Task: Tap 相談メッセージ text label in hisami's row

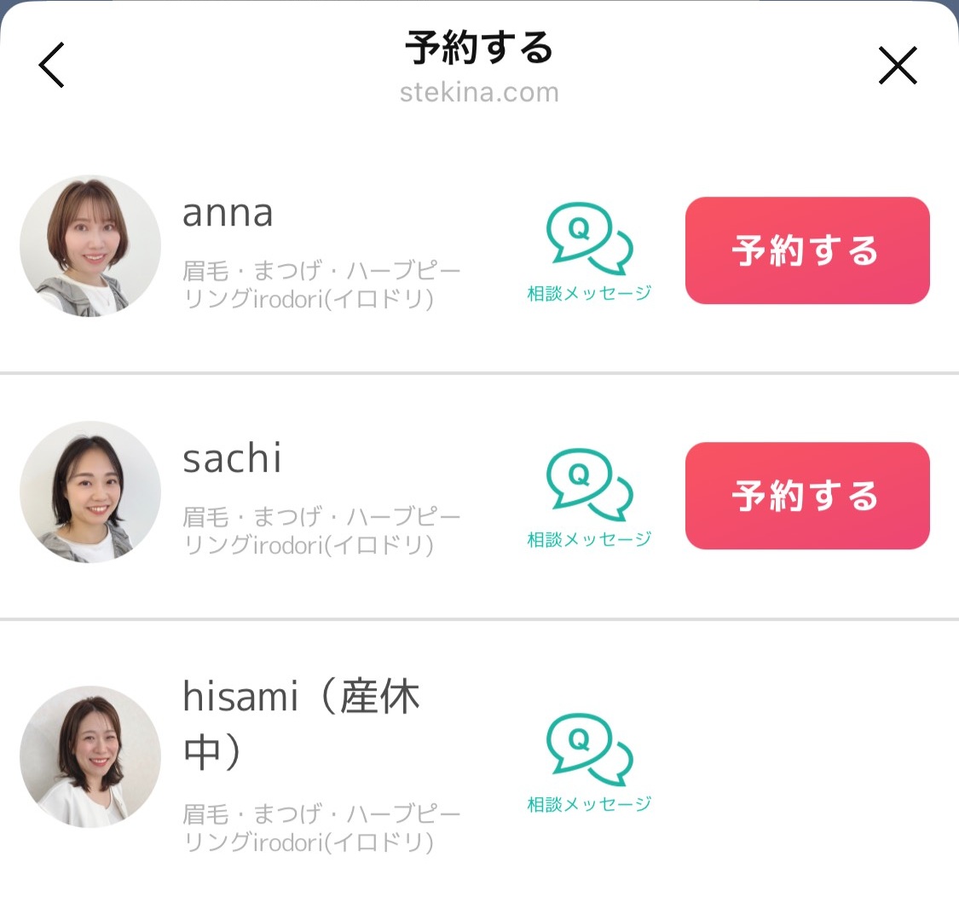Action: point(589,804)
